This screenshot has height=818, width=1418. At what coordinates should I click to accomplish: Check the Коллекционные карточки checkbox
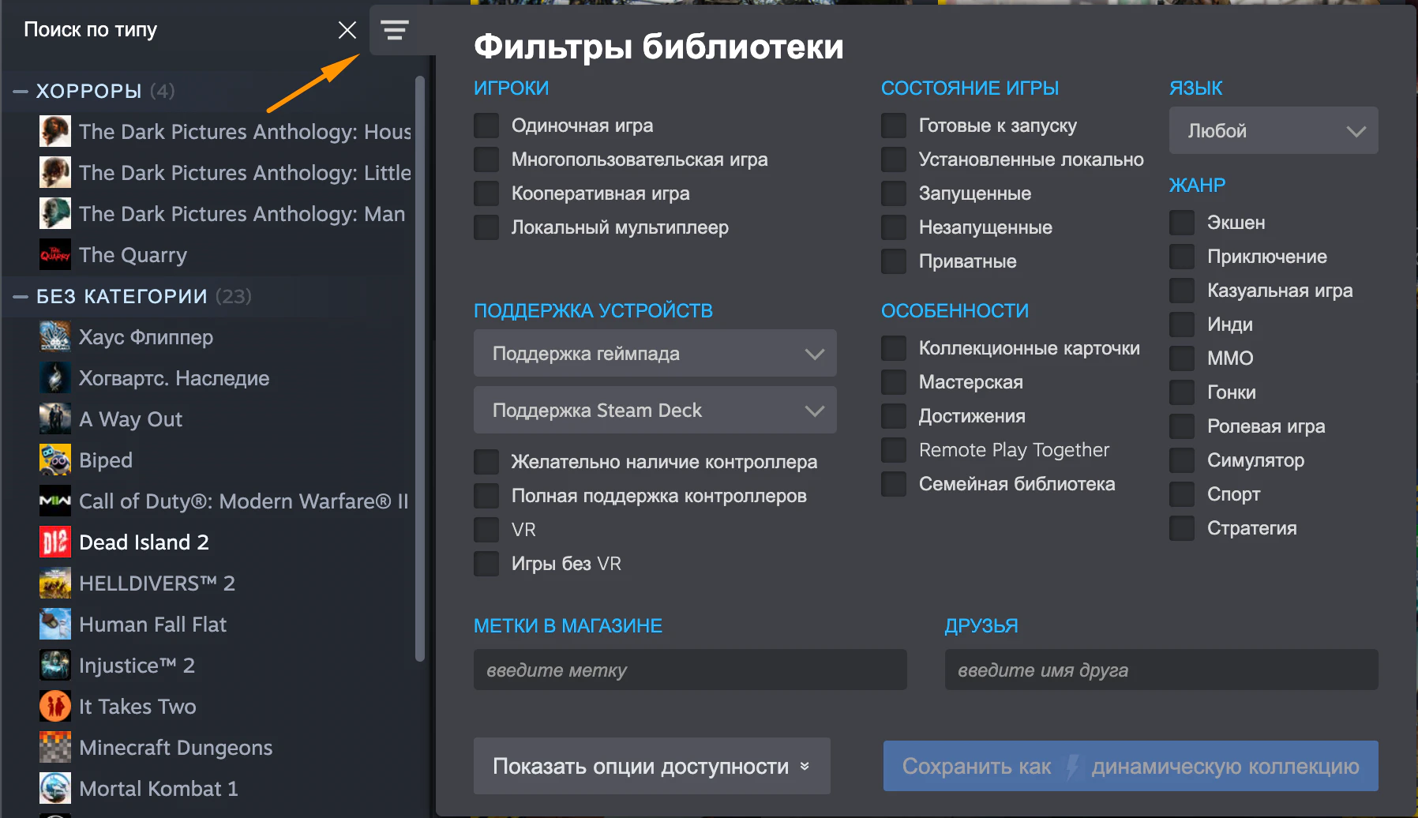click(x=894, y=348)
